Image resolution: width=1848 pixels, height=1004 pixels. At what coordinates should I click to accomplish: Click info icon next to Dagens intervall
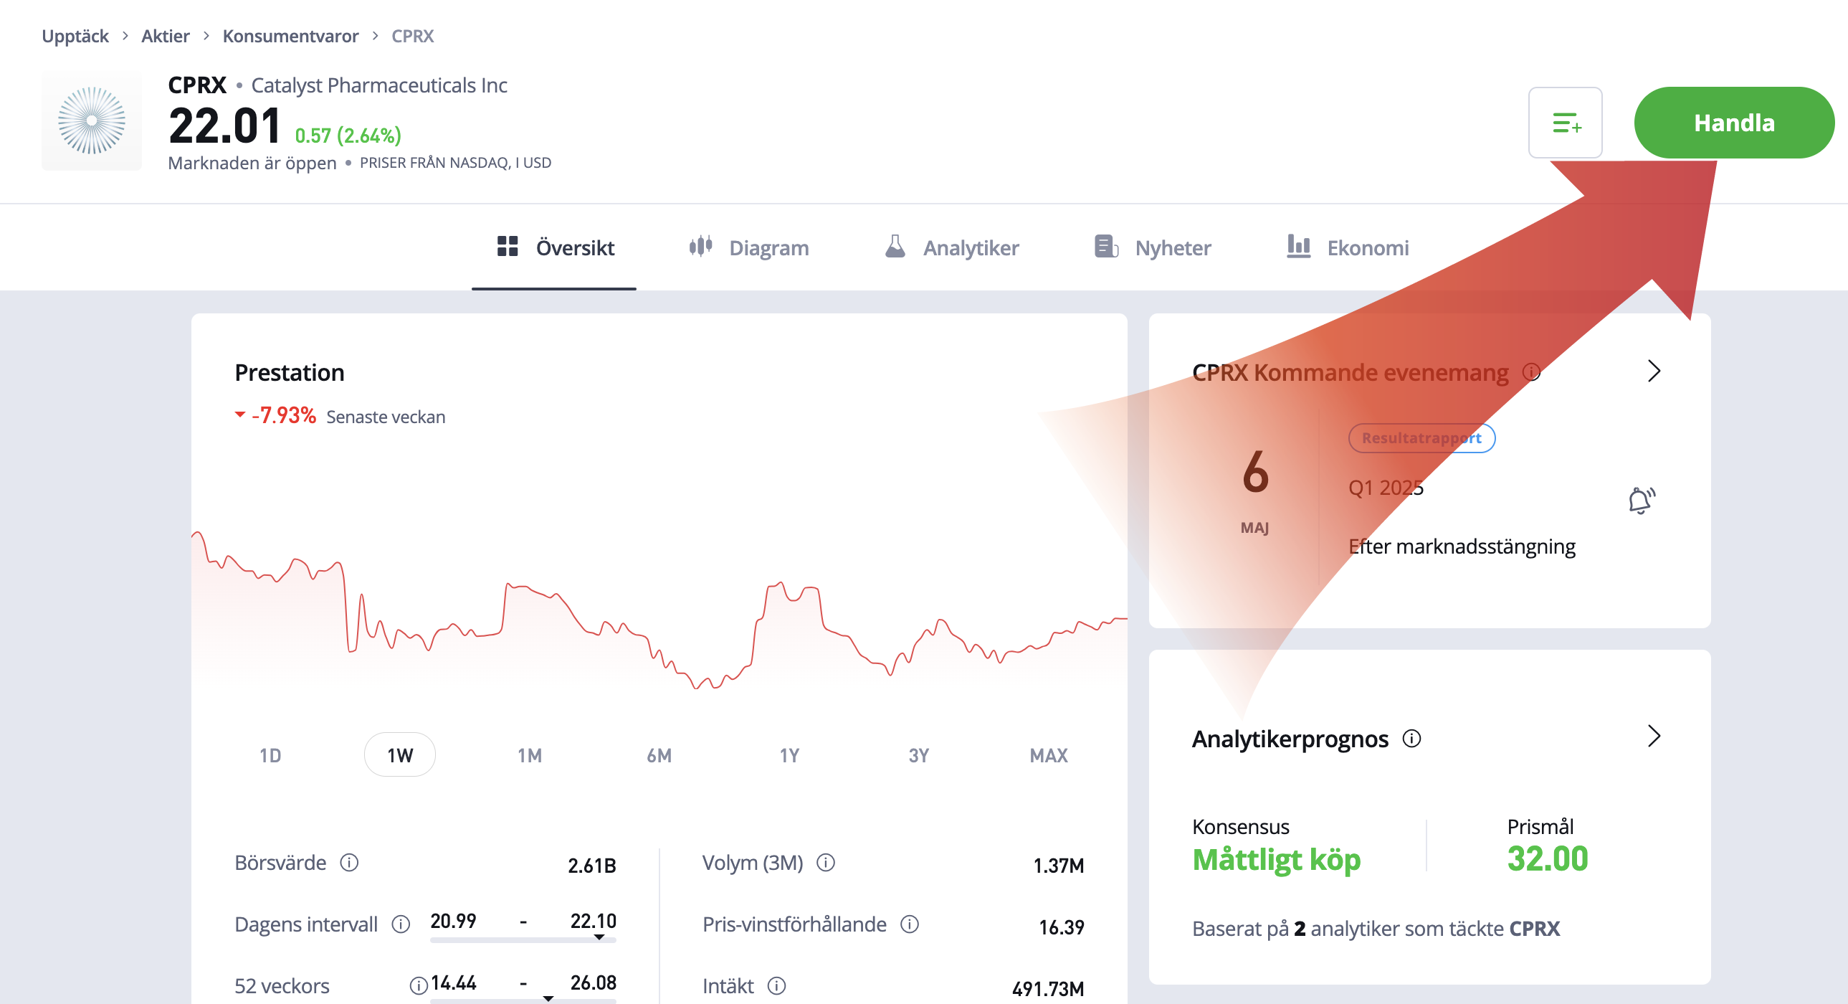click(401, 924)
